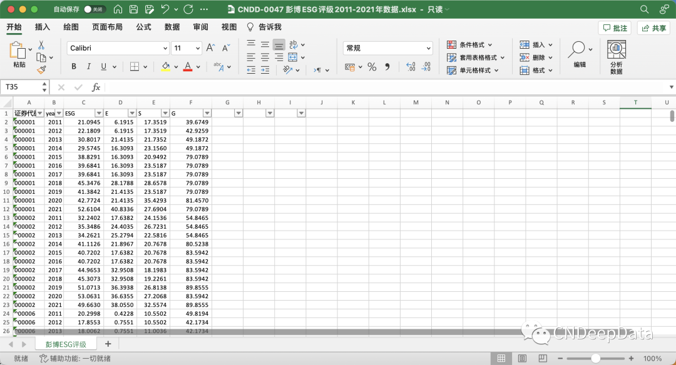
Task: Click the Increase Font Size icon
Action: click(210, 47)
